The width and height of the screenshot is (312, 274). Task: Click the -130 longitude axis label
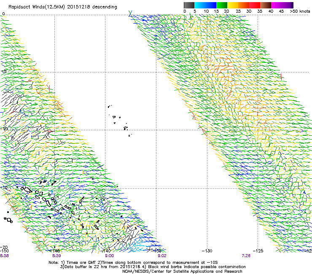click(x=207, y=251)
